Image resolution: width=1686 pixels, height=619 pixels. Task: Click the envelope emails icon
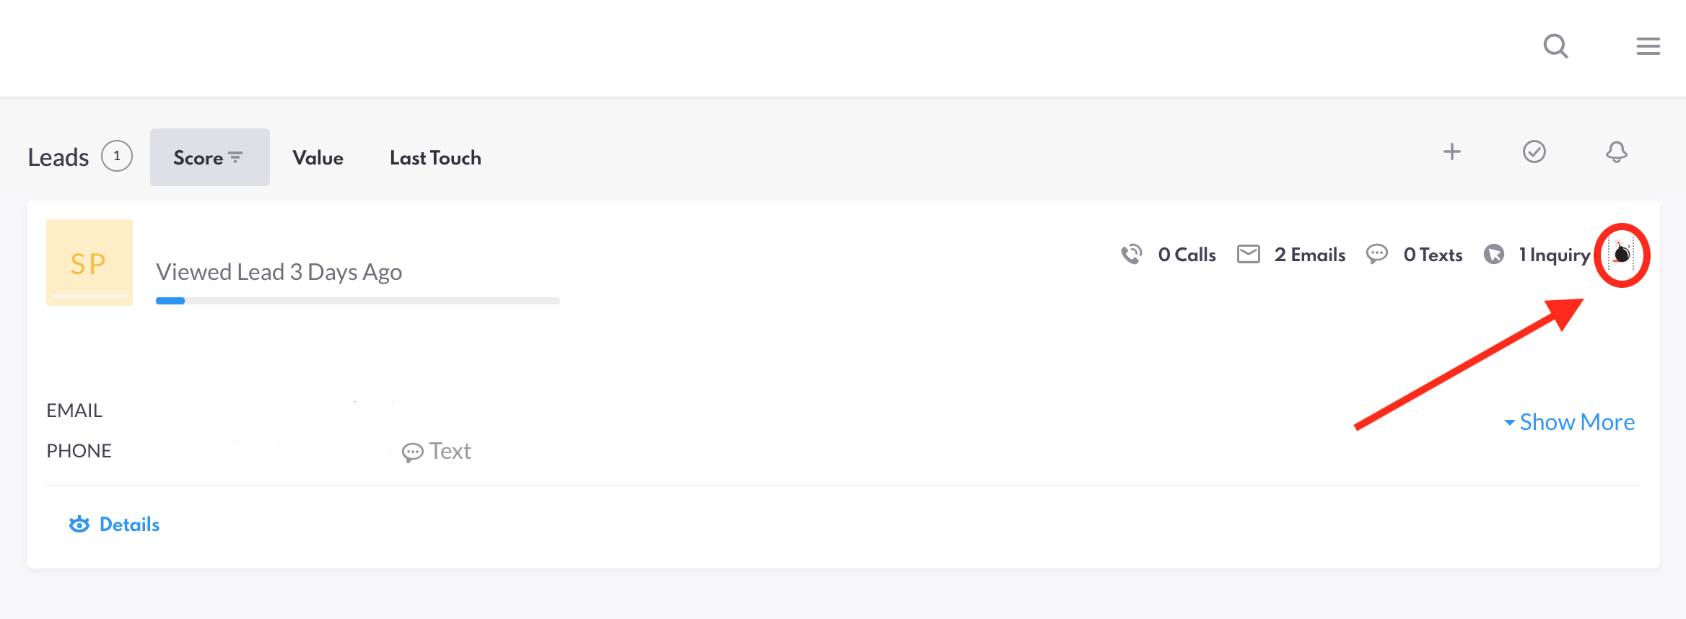pos(1248,254)
